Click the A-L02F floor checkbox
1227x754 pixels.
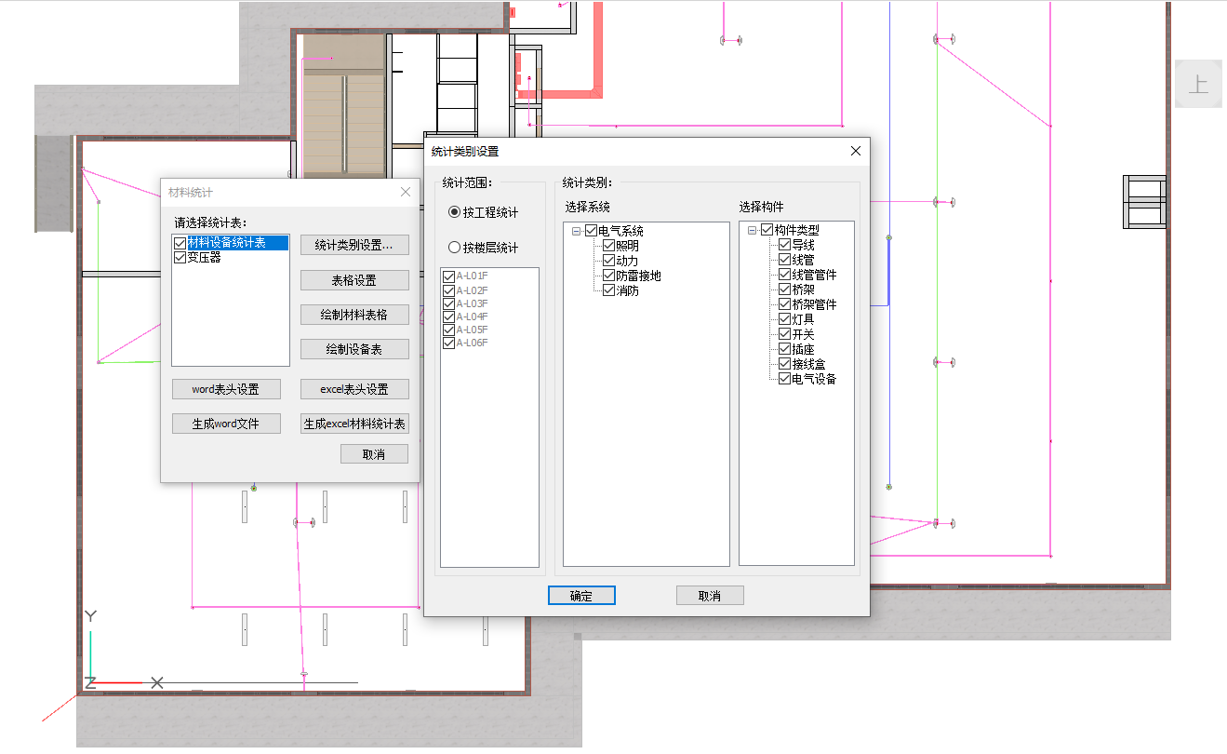449,290
